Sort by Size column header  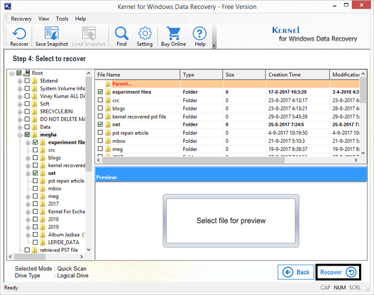coord(245,75)
